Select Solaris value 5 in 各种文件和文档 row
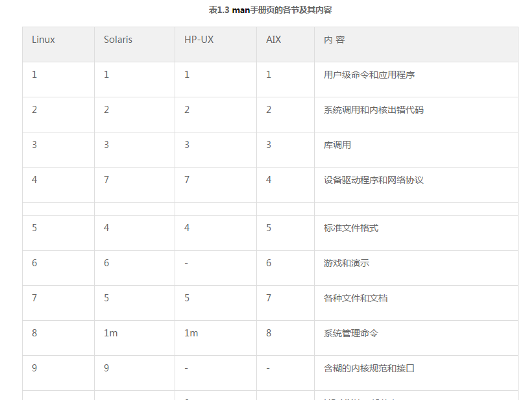The width and height of the screenshot is (525, 400). 106,298
